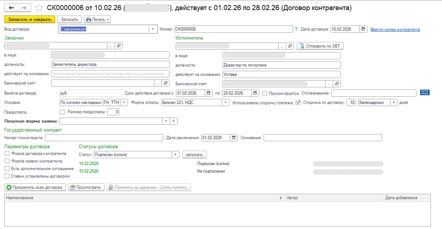The width and height of the screenshot is (442, 229).
Task: Add contract to favorites with star icon
Action: pyautogui.click(x=39, y=8)
